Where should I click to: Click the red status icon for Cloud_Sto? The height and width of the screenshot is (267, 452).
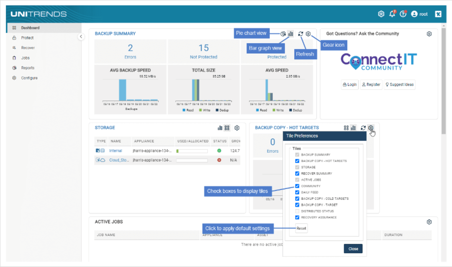(219, 160)
